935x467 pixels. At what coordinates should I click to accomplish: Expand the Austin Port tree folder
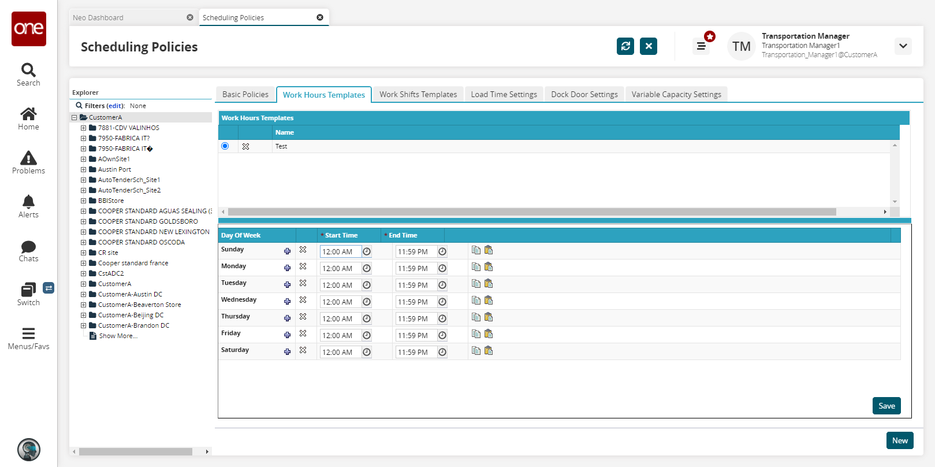pyautogui.click(x=84, y=170)
